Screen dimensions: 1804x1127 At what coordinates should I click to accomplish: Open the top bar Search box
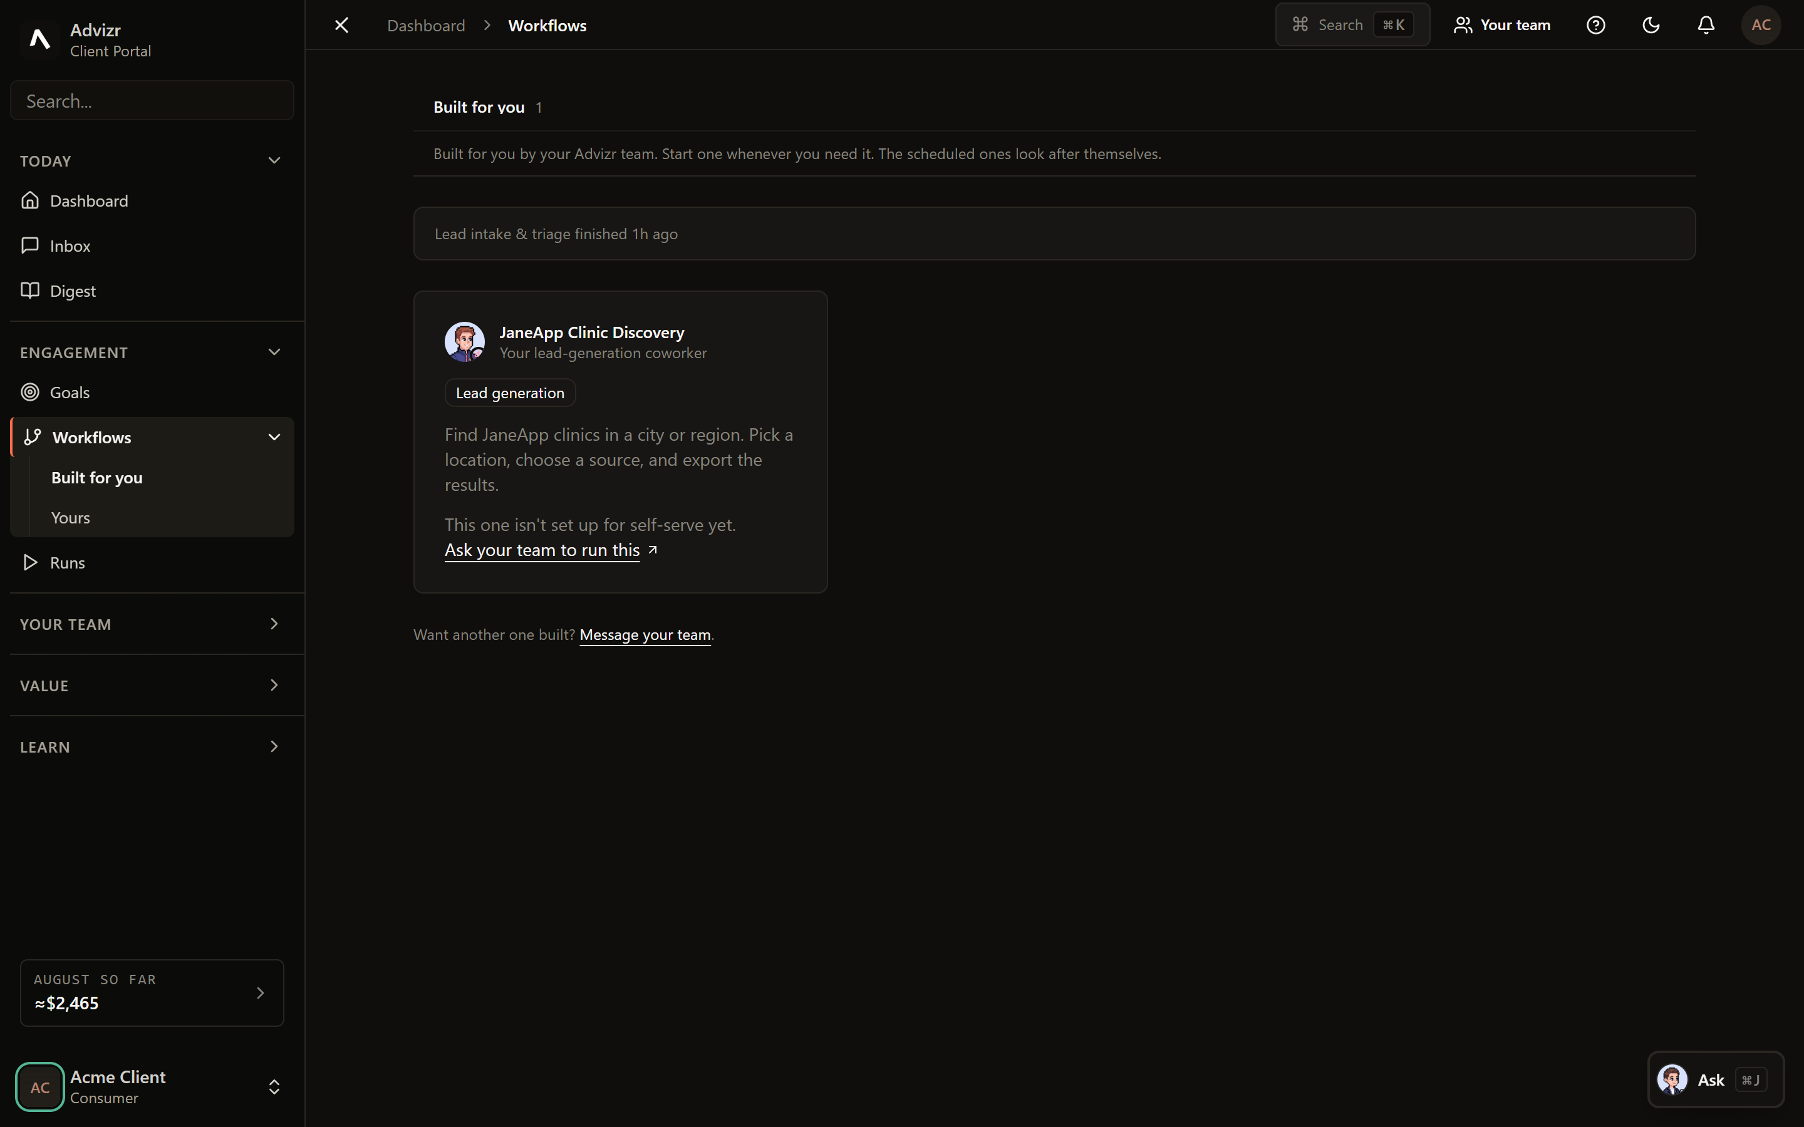click(x=1352, y=25)
